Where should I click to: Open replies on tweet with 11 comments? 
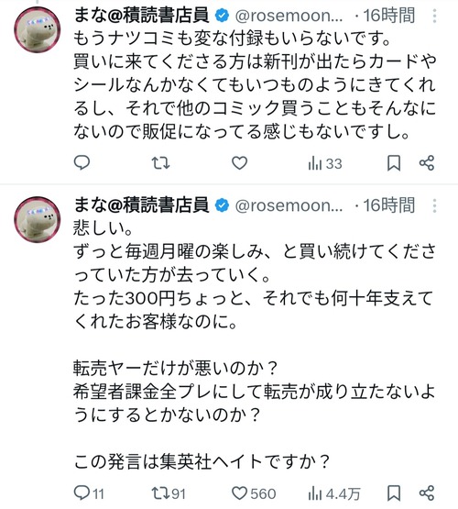[x=89, y=493]
